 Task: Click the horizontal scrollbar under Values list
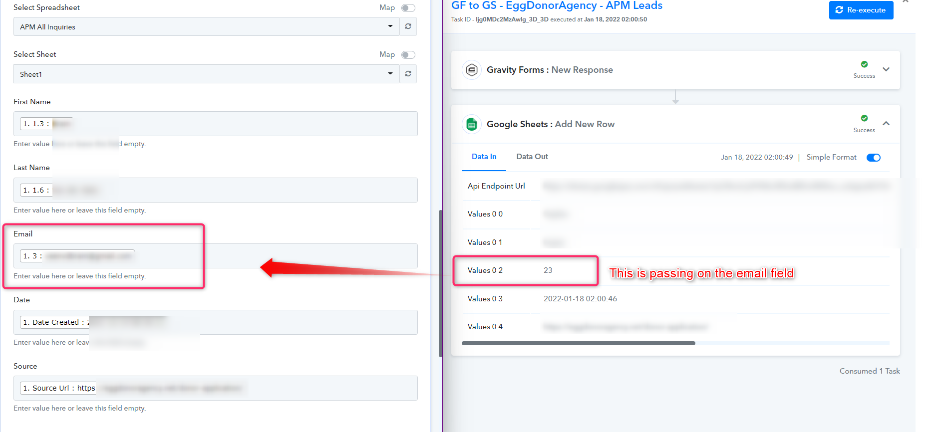coord(578,343)
